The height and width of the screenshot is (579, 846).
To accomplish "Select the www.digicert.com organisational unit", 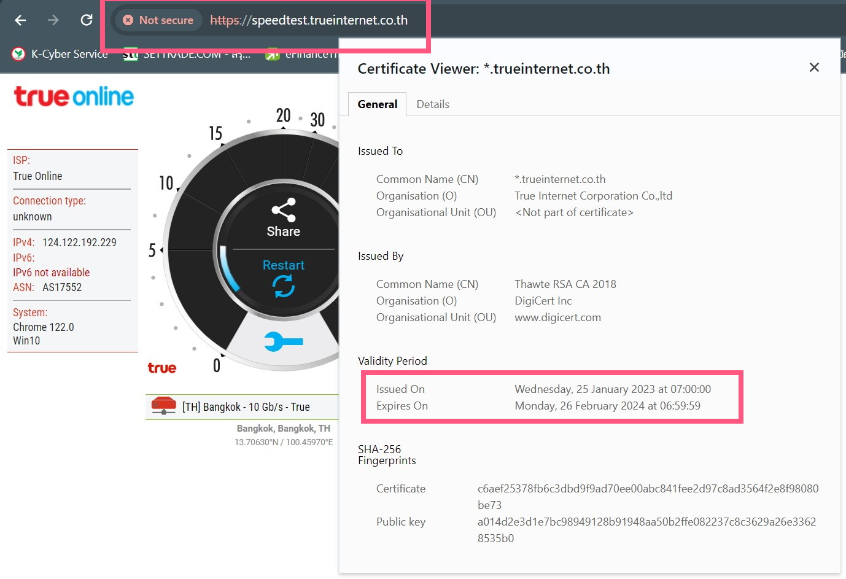I will click(558, 317).
